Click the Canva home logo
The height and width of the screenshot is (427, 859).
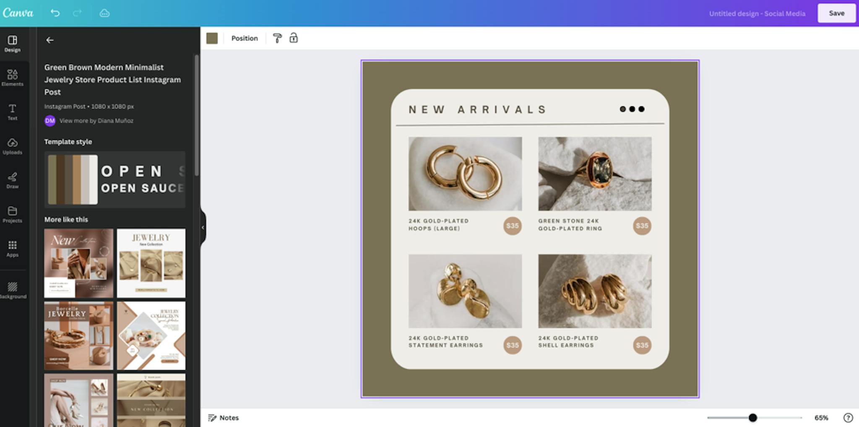[18, 13]
